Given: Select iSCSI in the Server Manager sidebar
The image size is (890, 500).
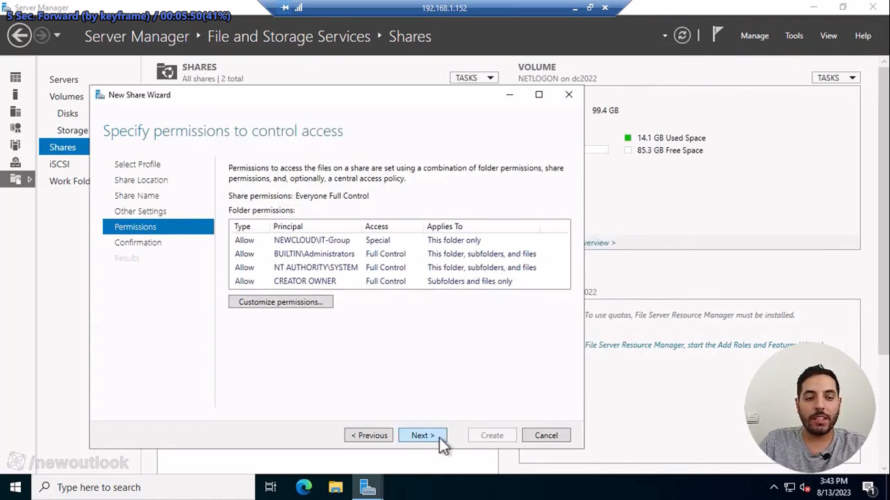Looking at the screenshot, I should (x=59, y=164).
